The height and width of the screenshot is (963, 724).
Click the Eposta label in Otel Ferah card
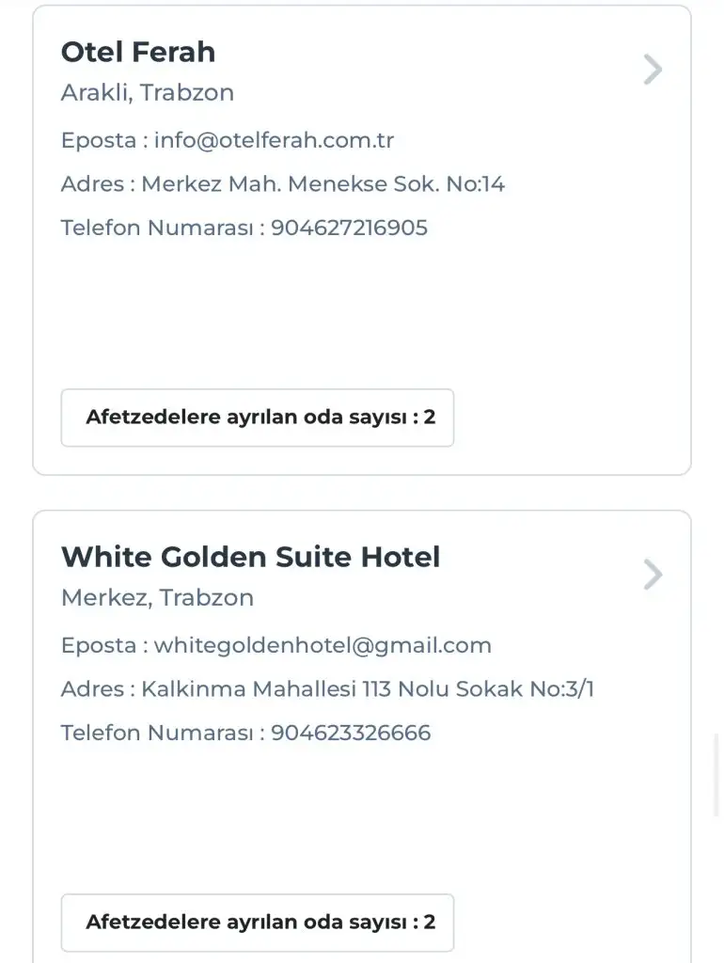(98, 141)
